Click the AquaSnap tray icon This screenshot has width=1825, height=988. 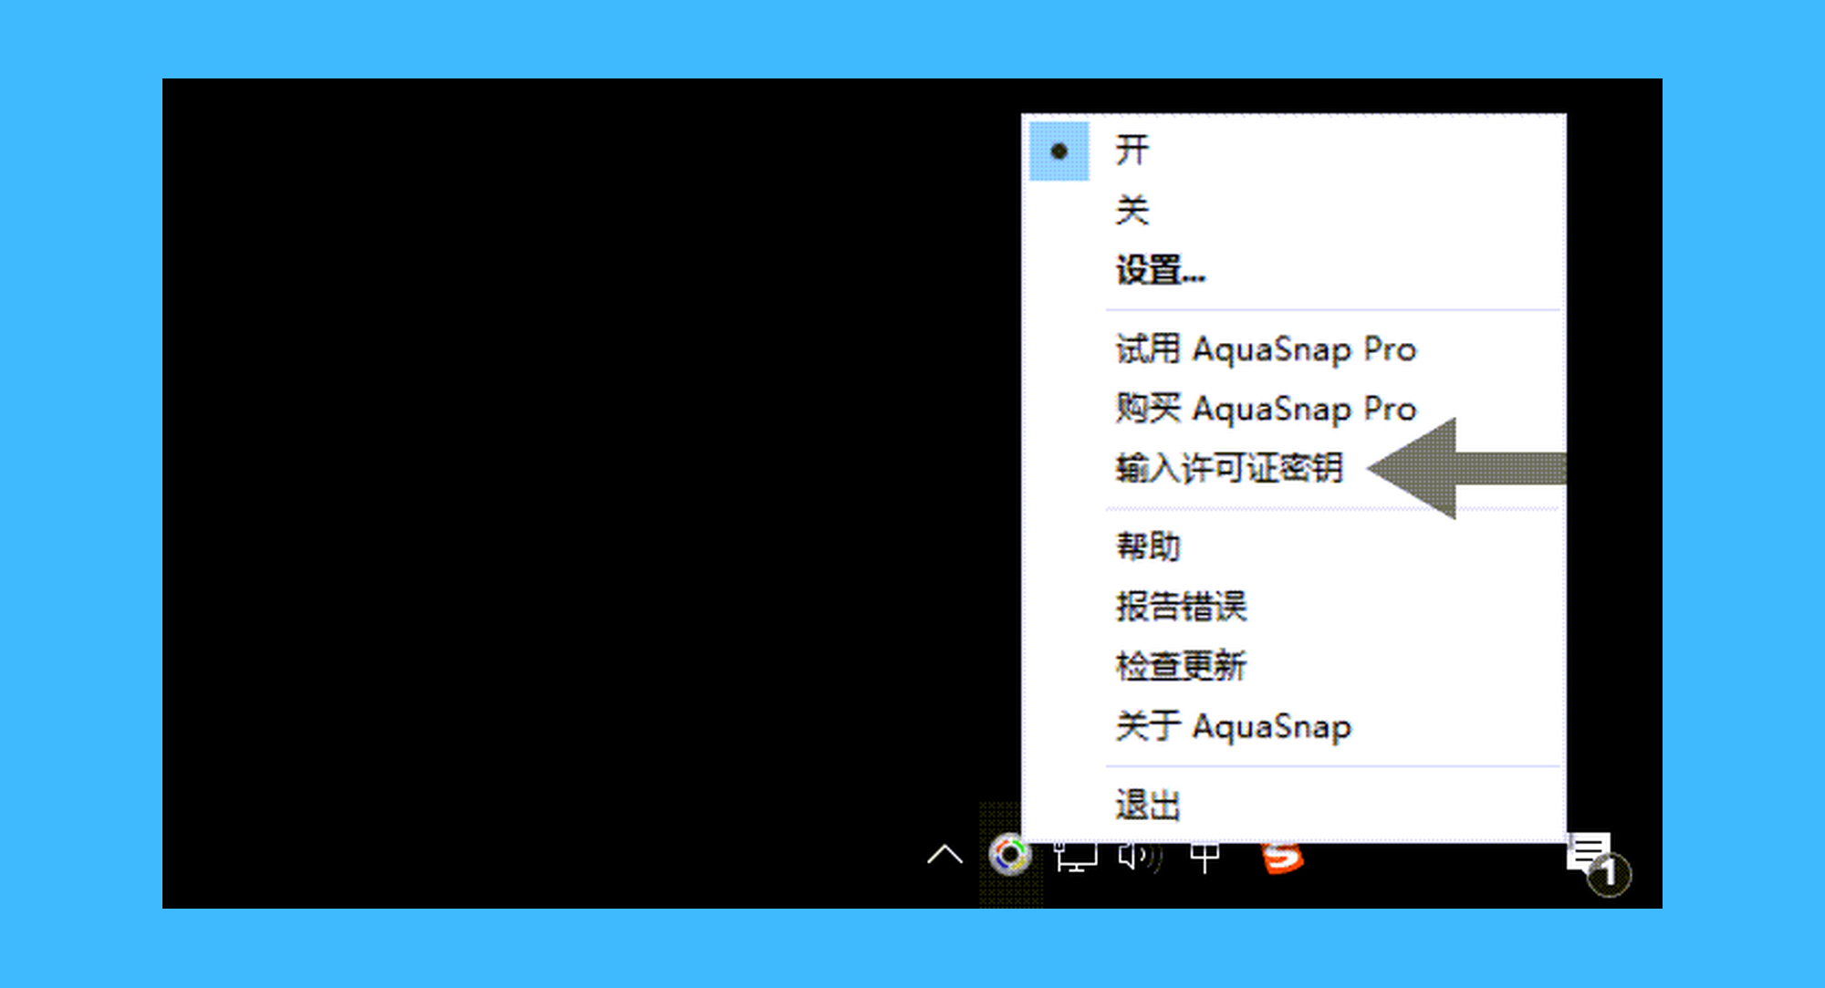point(1010,856)
